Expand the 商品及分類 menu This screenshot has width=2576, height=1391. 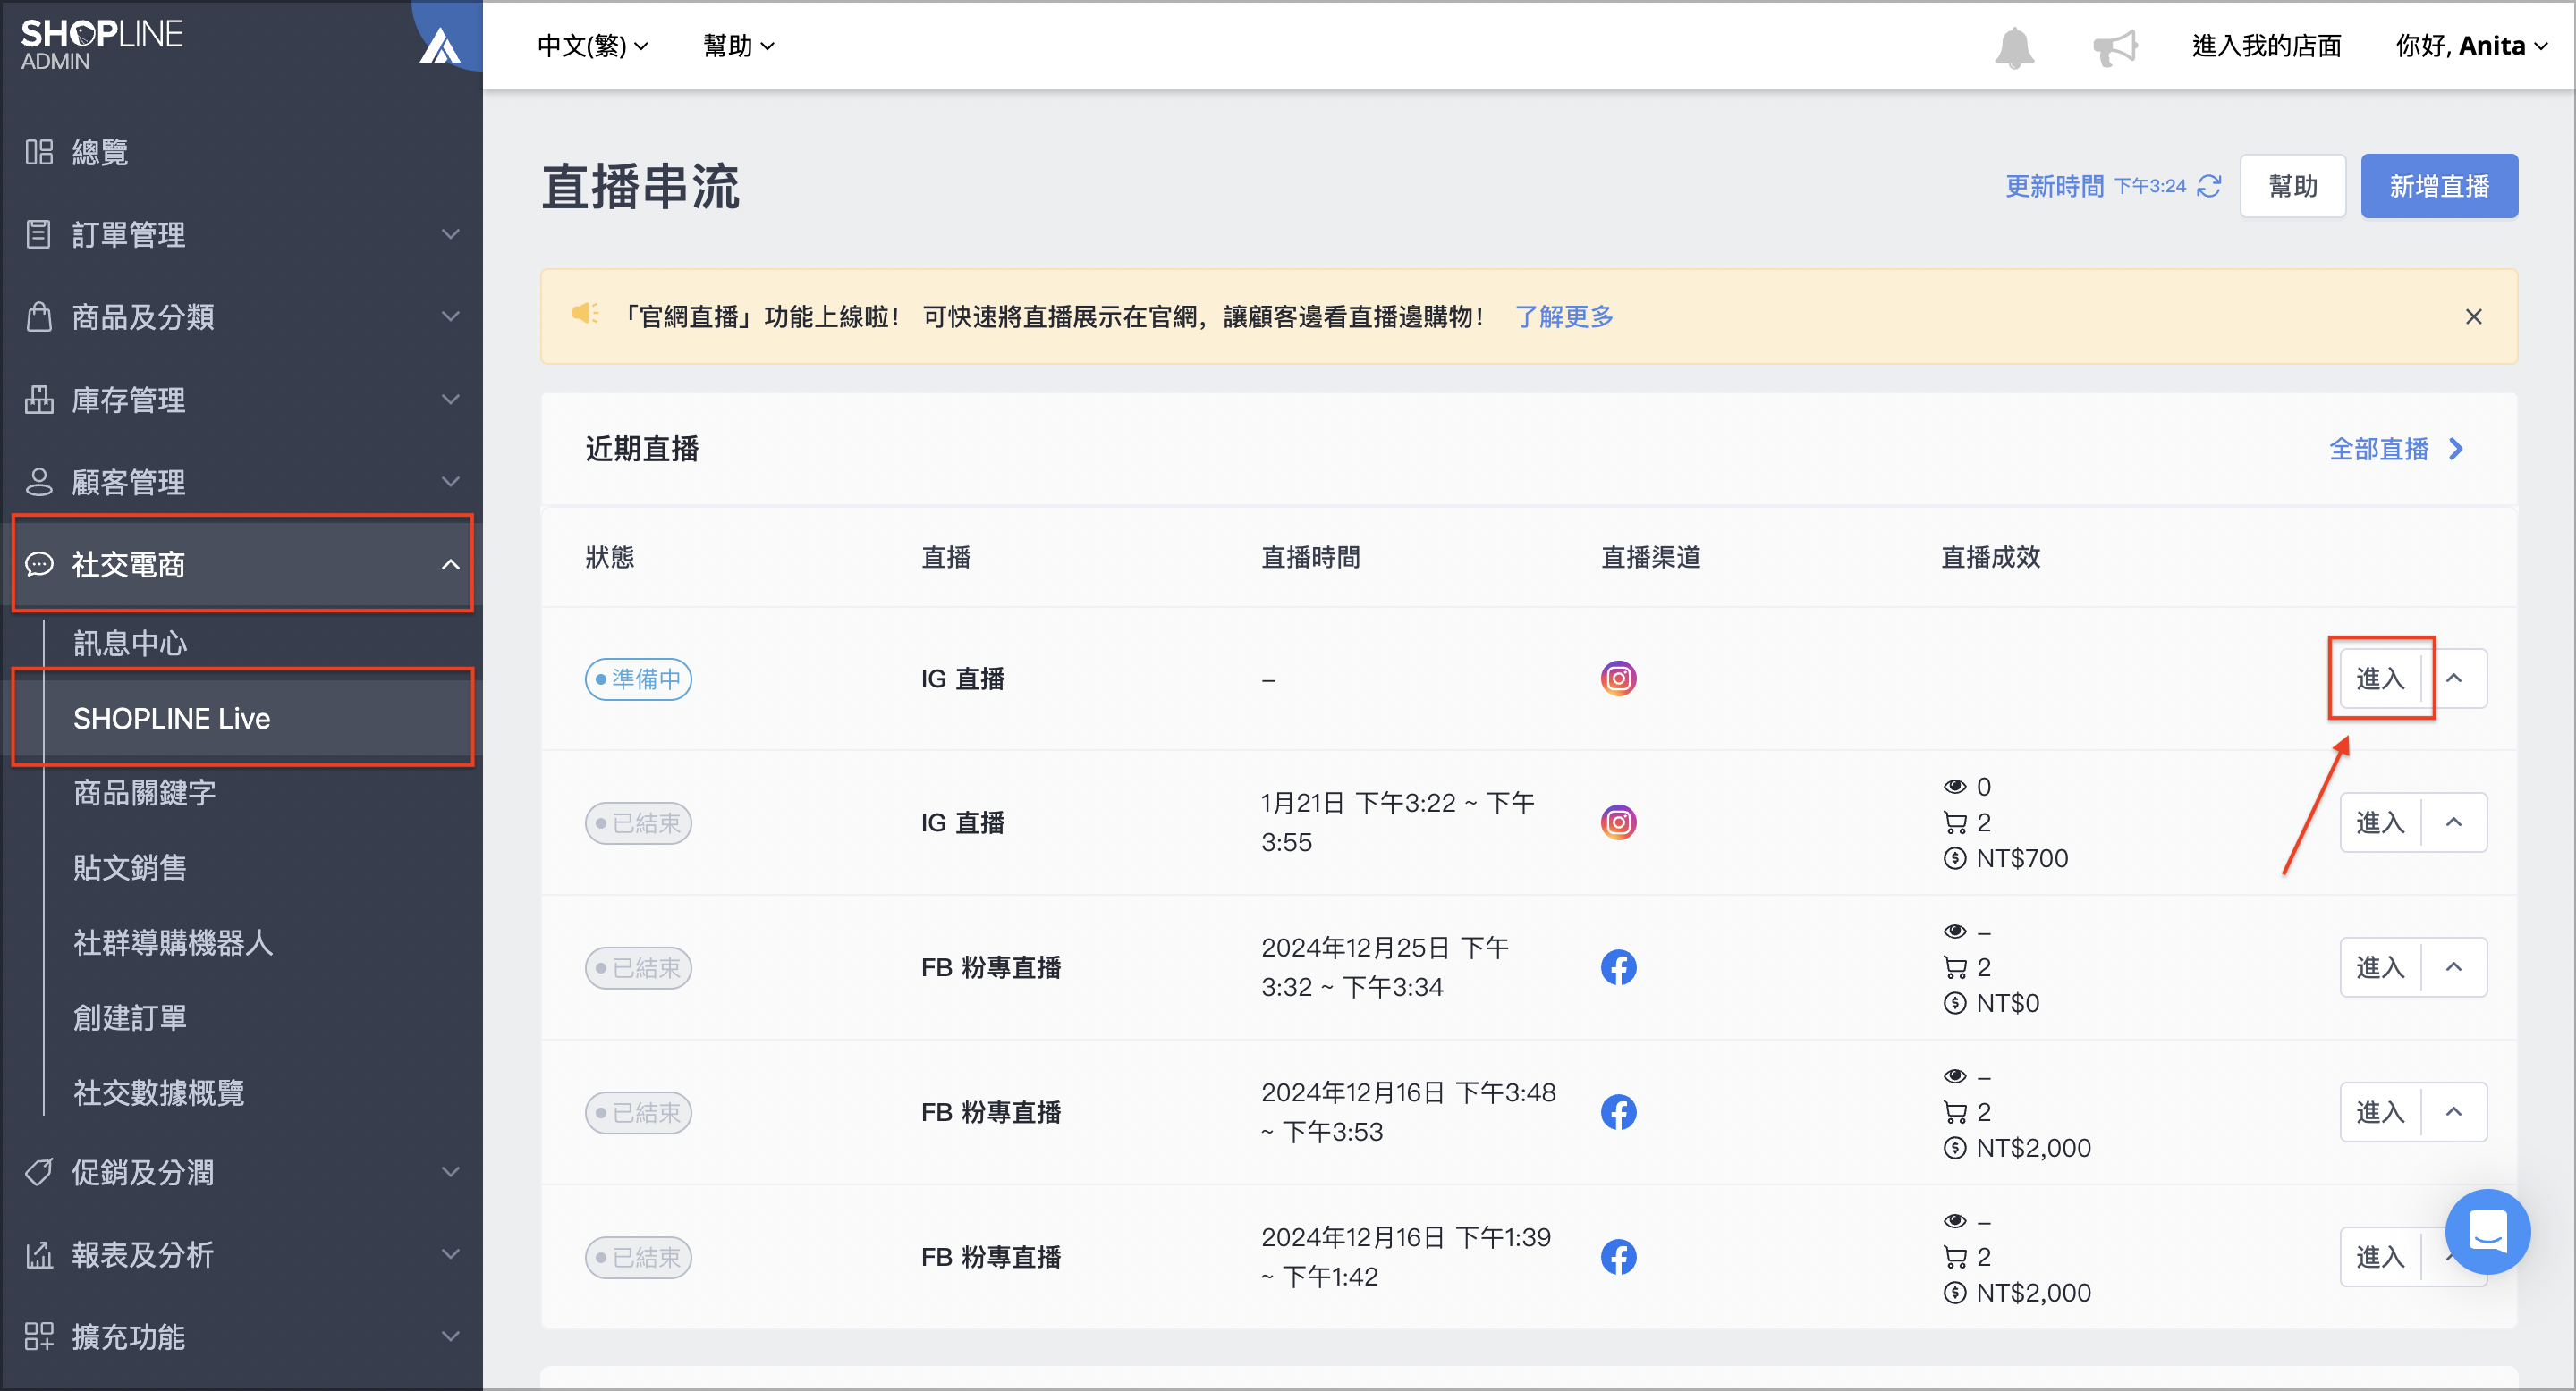click(451, 316)
